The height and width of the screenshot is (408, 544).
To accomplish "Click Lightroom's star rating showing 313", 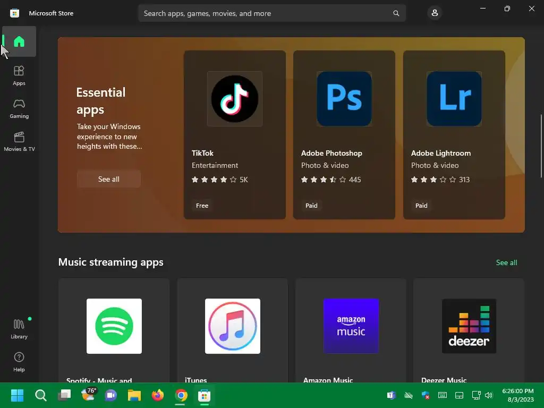I will (440, 180).
